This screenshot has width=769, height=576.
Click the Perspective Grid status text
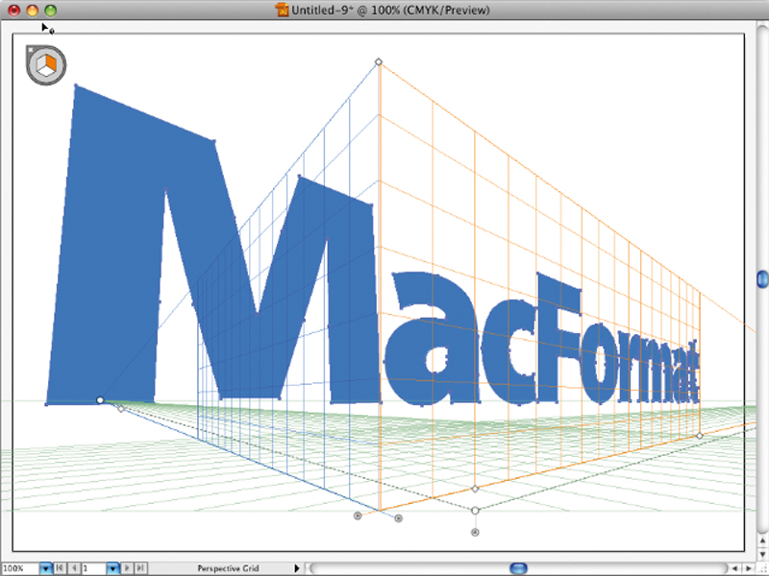pyautogui.click(x=228, y=568)
